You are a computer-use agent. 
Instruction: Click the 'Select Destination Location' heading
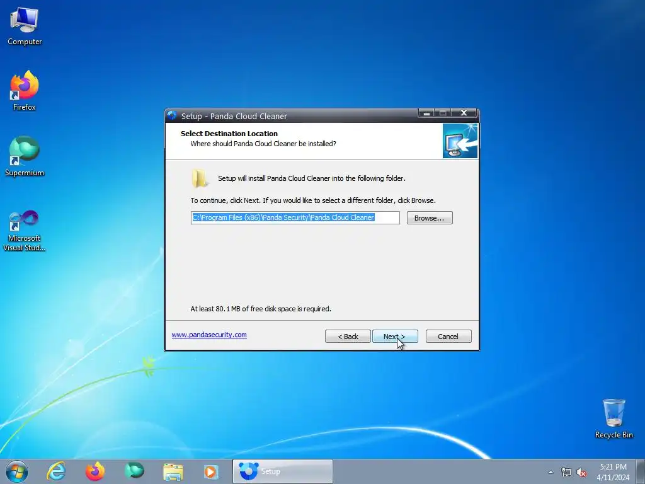click(x=229, y=134)
